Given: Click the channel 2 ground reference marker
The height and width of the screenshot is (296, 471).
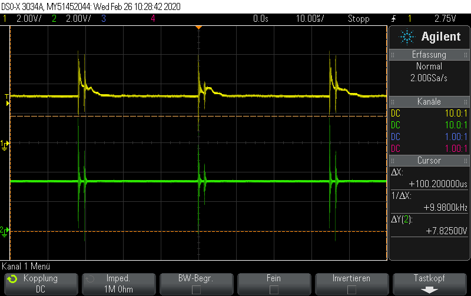Looking at the screenshot, I should click(x=5, y=231).
